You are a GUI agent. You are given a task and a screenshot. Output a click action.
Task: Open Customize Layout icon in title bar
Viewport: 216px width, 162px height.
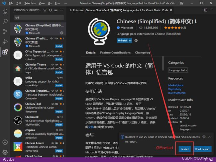[182, 3]
